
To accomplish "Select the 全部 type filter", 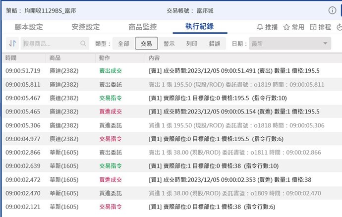I will tap(123, 44).
